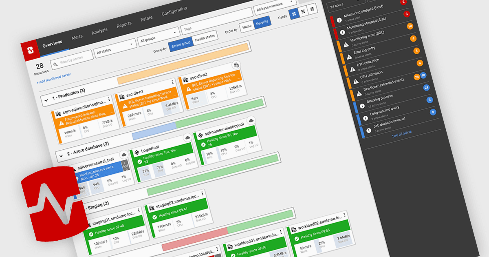Open the Estate tab
489x257 pixels.
(147, 18)
